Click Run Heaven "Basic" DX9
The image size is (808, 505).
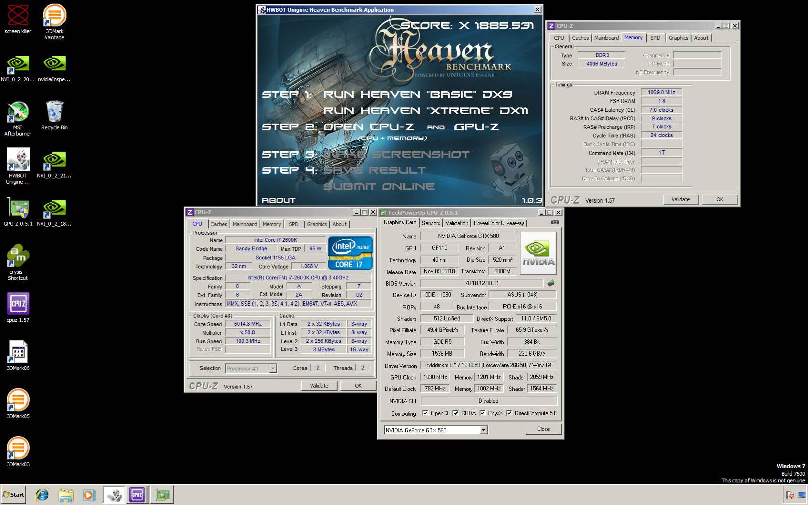point(418,94)
